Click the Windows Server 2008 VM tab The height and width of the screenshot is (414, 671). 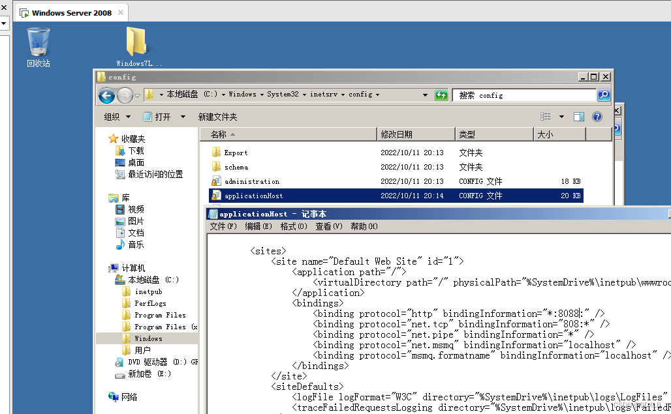[71, 13]
